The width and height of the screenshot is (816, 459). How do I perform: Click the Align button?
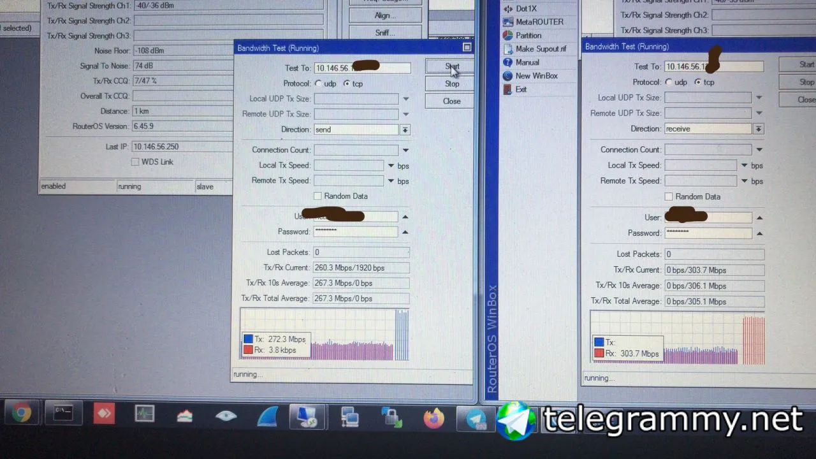(x=385, y=15)
